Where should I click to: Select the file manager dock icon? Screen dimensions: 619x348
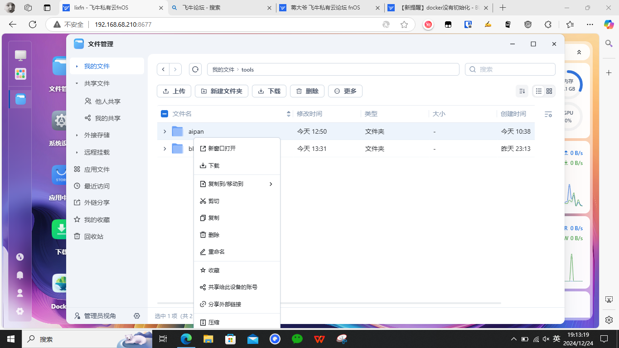click(20, 99)
